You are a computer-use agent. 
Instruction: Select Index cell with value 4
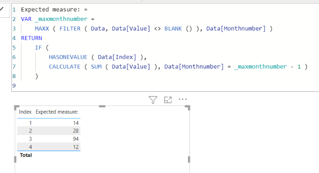click(30, 147)
